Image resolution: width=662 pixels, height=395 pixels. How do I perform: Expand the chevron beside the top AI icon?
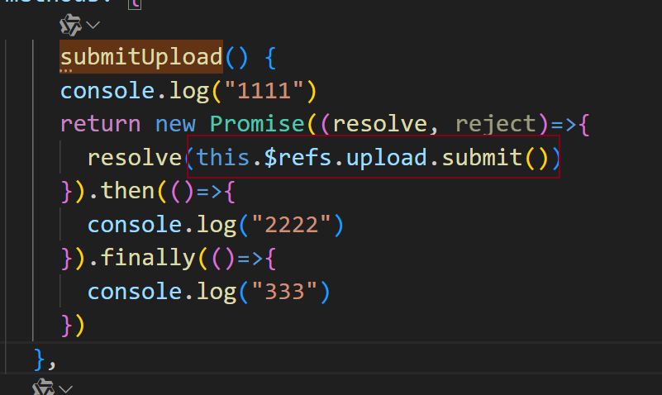point(93,26)
